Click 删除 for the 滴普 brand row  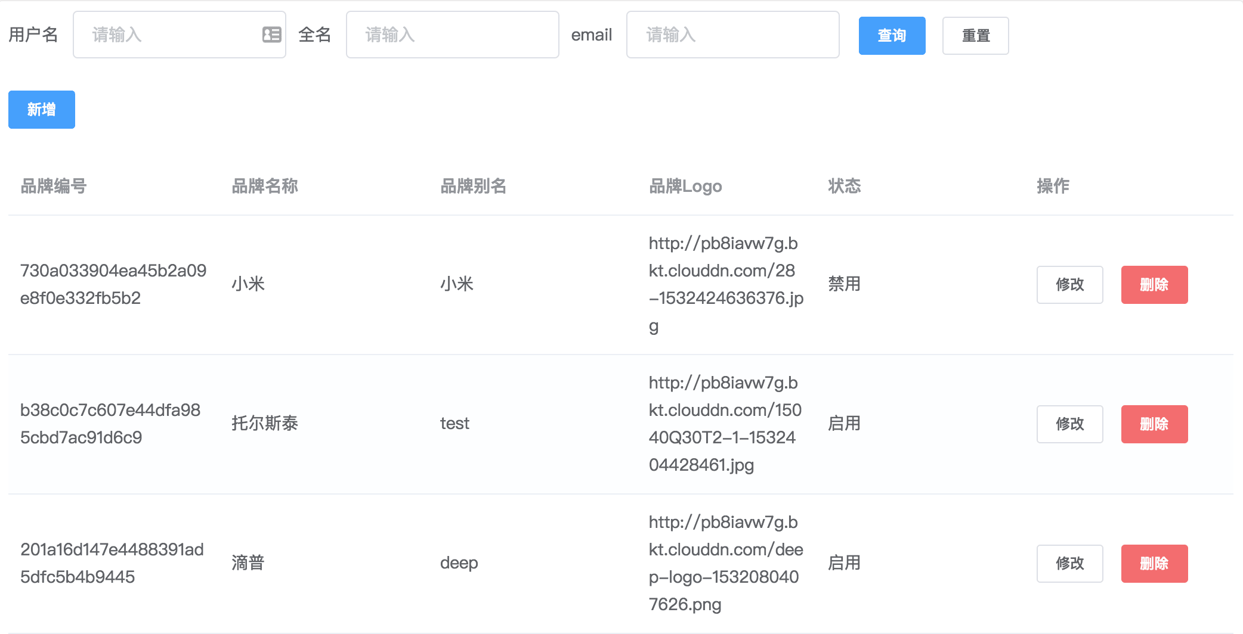[x=1154, y=563]
